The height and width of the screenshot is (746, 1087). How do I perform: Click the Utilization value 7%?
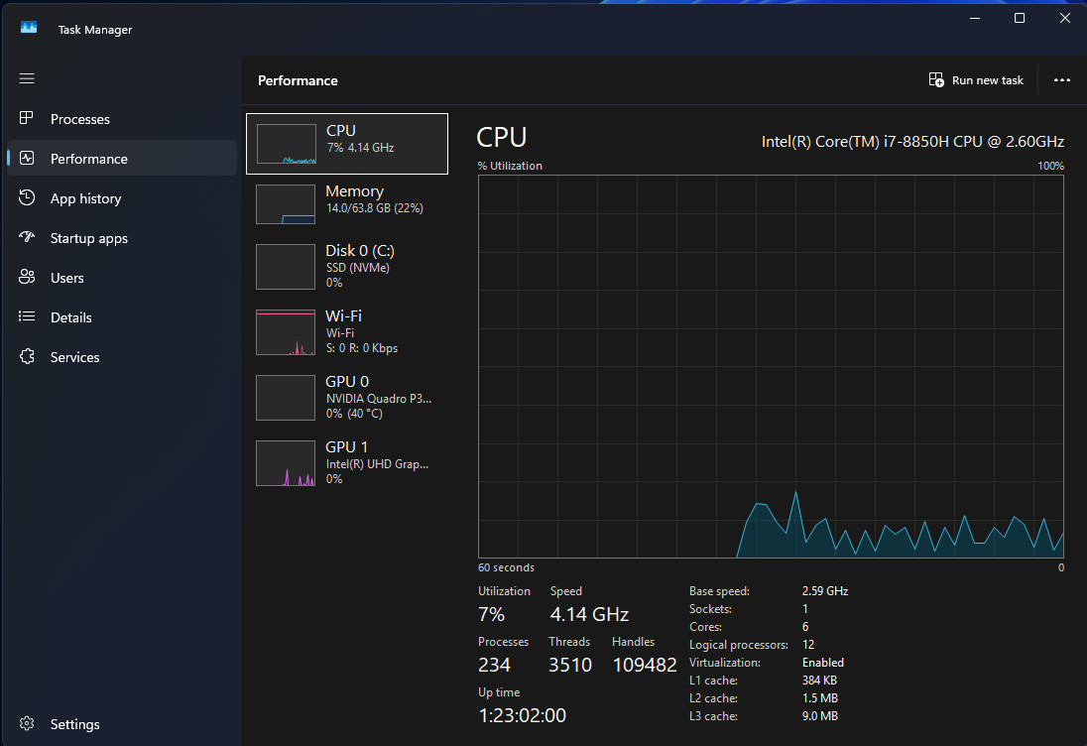(x=492, y=614)
